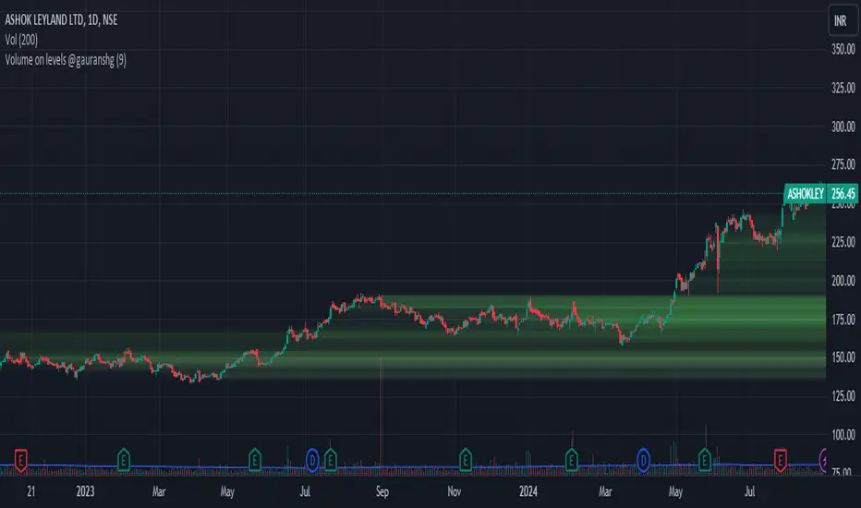Open the red E earnings marker after Jul 2024
The width and height of the screenshot is (861, 508).
tap(780, 460)
